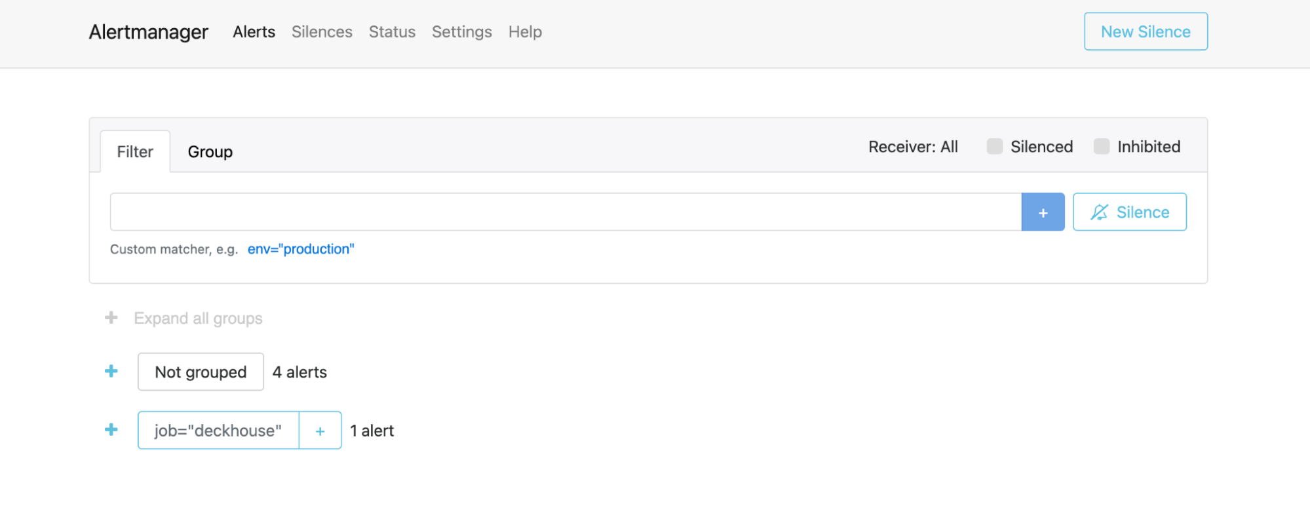Switch to the Group tab

[210, 151]
